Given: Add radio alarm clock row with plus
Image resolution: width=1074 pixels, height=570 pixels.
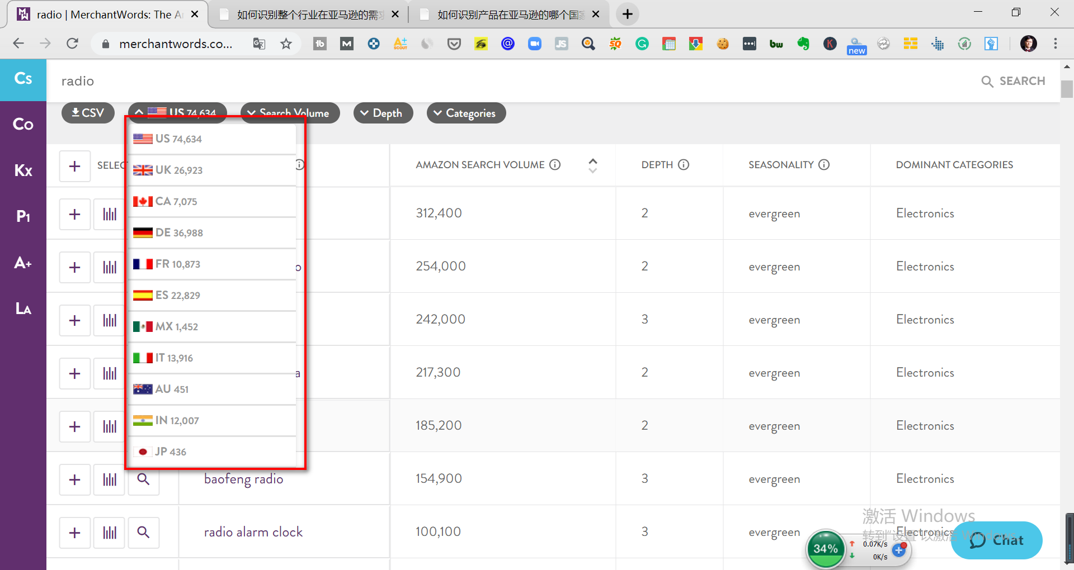Looking at the screenshot, I should click(75, 533).
